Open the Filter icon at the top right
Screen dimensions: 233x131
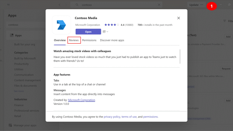click(x=225, y=21)
